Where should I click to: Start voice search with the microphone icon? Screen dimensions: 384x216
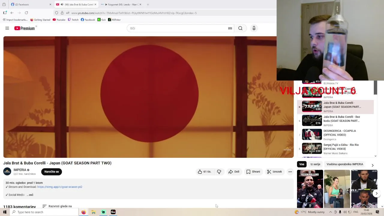(254, 28)
